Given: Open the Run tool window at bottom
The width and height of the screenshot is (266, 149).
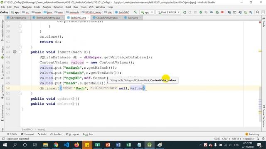Looking at the screenshot, I should point(88,134).
